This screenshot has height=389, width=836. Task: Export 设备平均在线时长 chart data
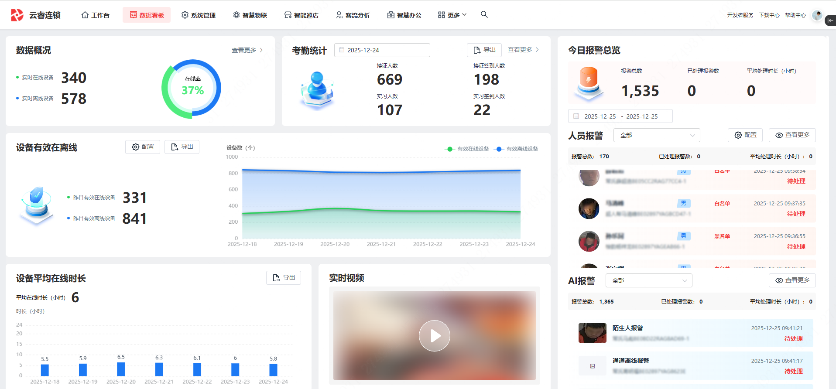(x=284, y=278)
